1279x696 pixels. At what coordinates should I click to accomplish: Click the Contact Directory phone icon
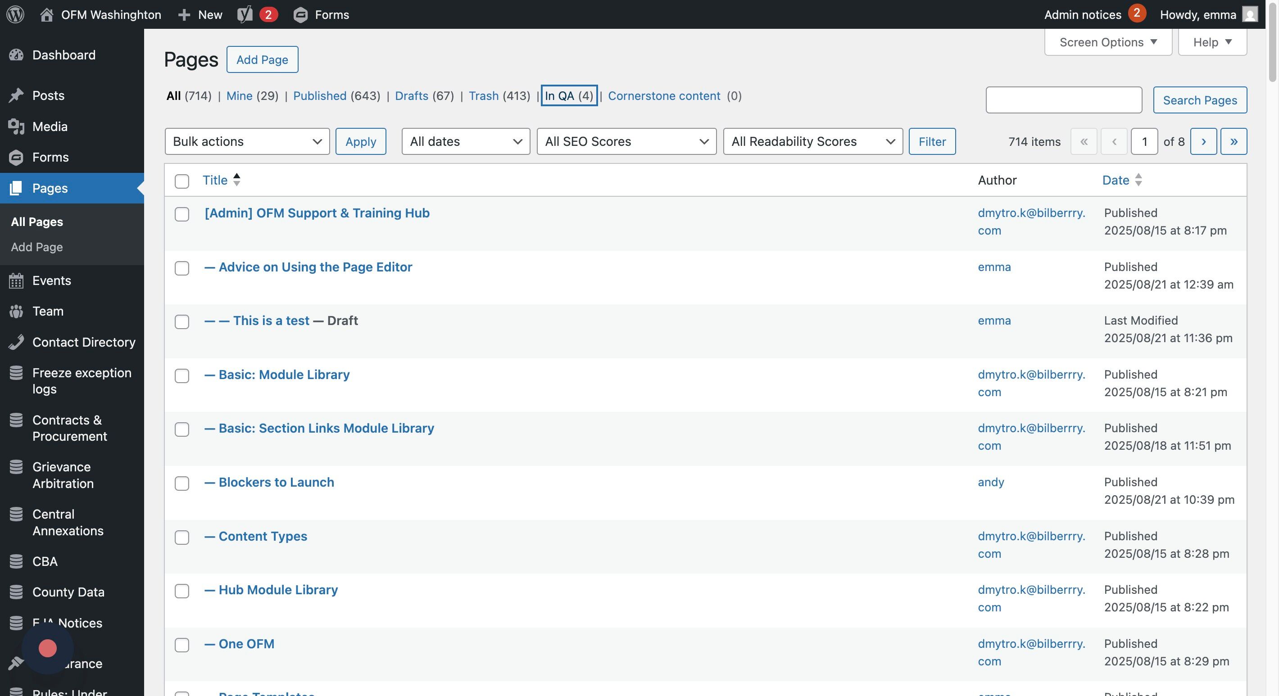16,342
